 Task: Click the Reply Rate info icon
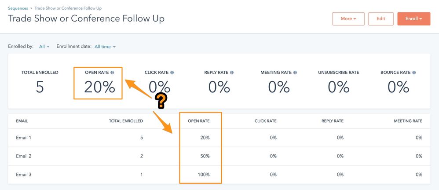pos(231,73)
